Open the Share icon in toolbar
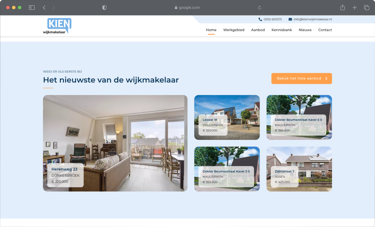375x227 pixels. 342,8
